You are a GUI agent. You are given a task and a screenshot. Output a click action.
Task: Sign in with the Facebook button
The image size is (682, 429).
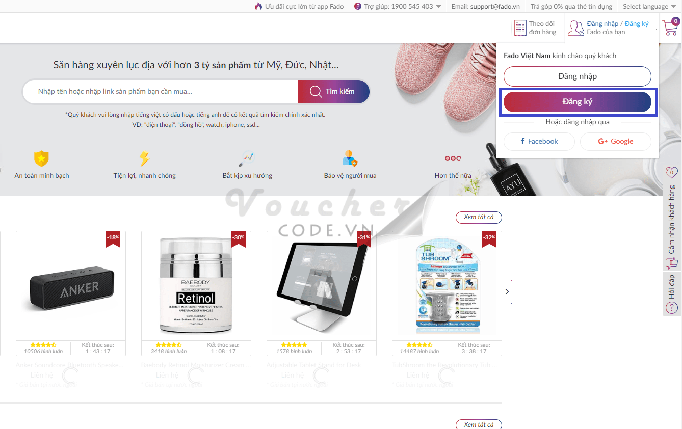(539, 142)
